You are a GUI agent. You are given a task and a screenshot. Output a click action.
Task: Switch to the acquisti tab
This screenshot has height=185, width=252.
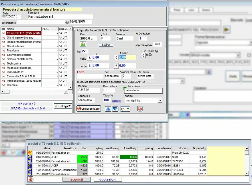(x=76, y=179)
